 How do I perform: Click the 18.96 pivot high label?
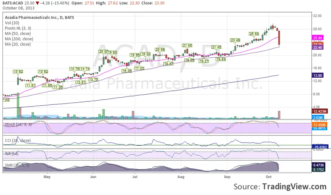point(135,55)
